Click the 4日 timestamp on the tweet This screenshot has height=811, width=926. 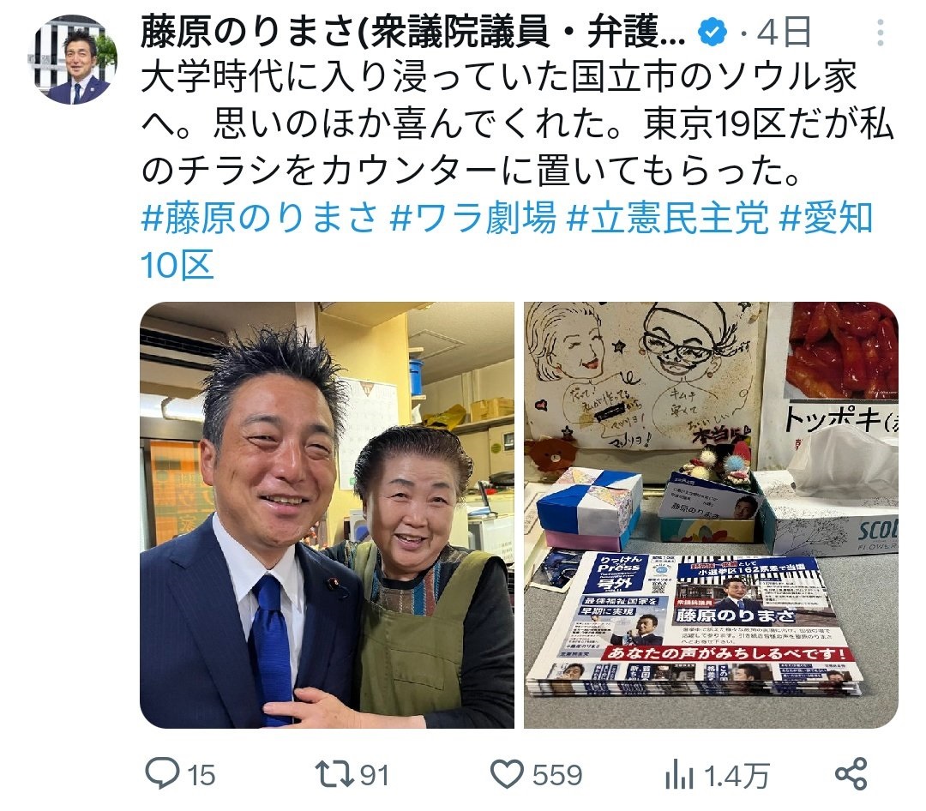(x=784, y=33)
